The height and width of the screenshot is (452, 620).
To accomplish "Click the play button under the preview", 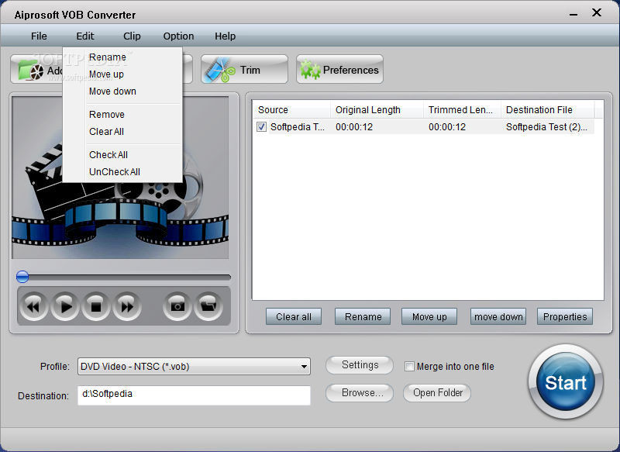I will tap(65, 306).
